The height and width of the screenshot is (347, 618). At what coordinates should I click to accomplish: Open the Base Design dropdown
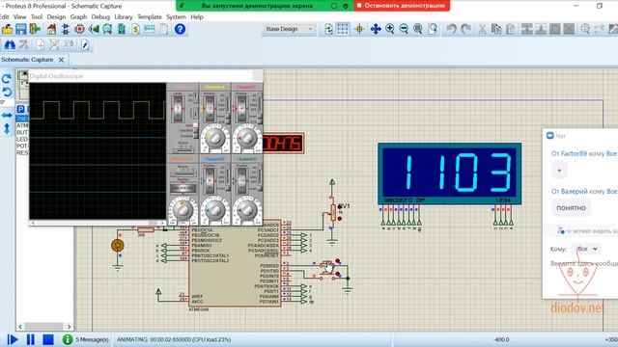[x=289, y=29]
